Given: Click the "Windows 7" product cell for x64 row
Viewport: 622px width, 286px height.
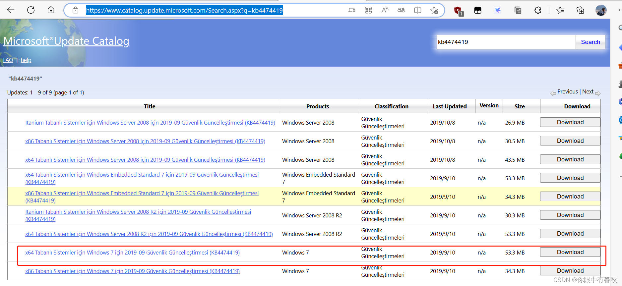Looking at the screenshot, I should click(x=295, y=253).
